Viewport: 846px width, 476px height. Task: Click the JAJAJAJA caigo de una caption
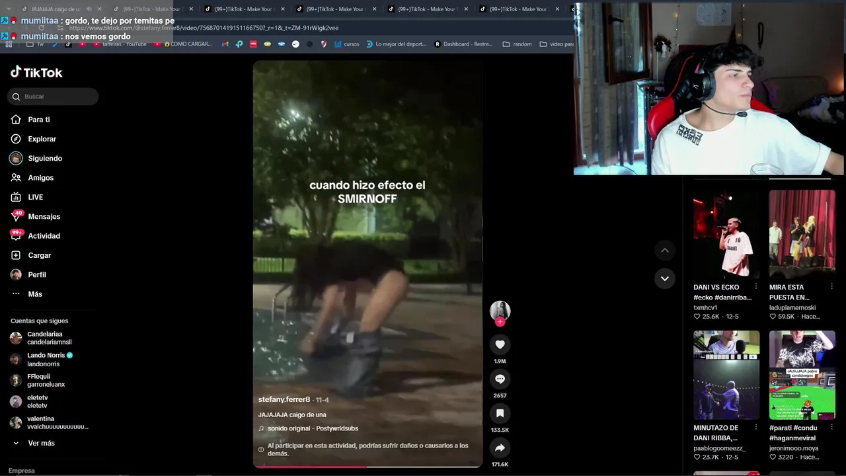click(292, 415)
